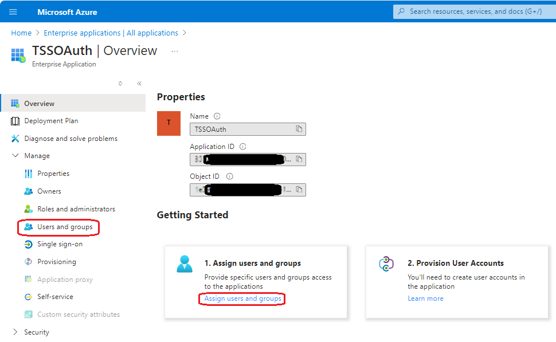This screenshot has height=342, width=556.
Task: Open Roles and administrators
Action: (x=76, y=209)
